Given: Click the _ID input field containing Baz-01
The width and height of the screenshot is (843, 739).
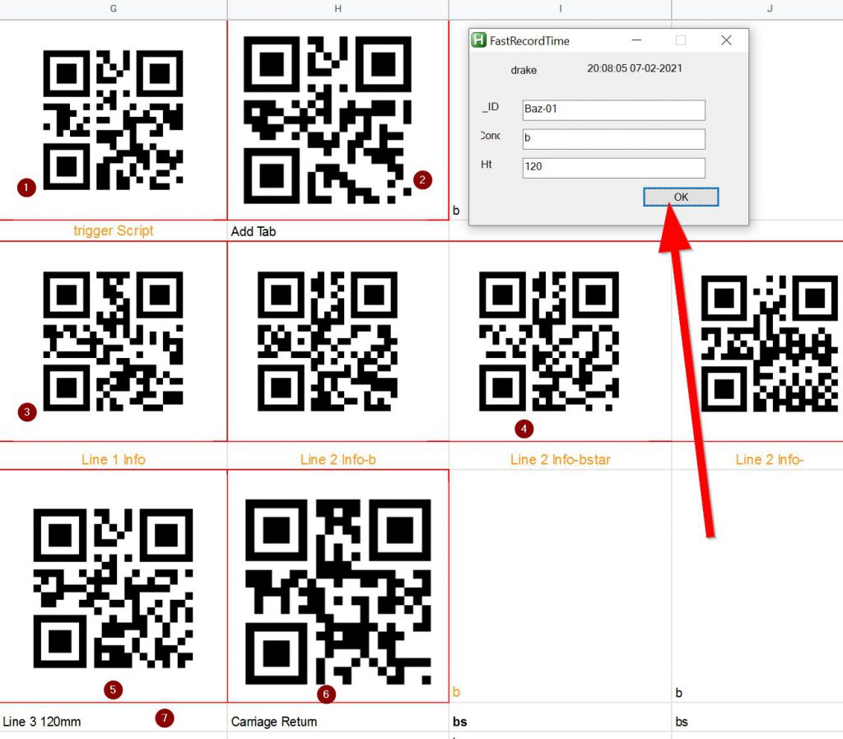Looking at the screenshot, I should tap(613, 109).
